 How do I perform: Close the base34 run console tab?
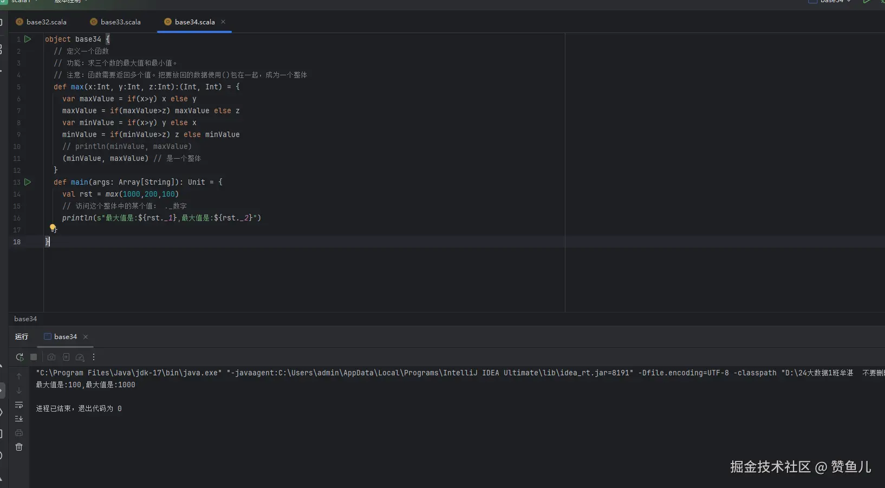(x=86, y=336)
